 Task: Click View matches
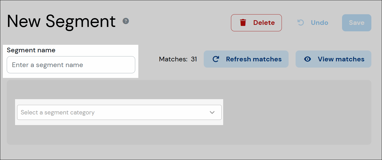(333, 59)
